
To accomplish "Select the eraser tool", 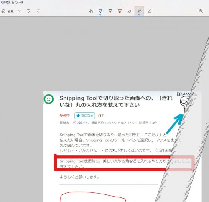I will tap(130, 11).
